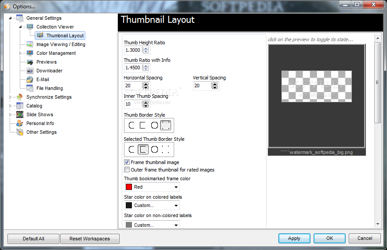Expand the Color Management node
Screen dimensions: 387x250
21,53
